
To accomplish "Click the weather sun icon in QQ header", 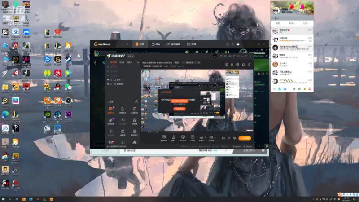I will point(309,10).
